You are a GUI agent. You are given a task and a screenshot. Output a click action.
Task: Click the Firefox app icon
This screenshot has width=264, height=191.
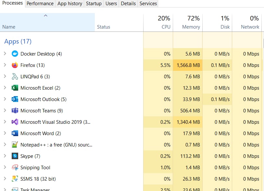15,65
